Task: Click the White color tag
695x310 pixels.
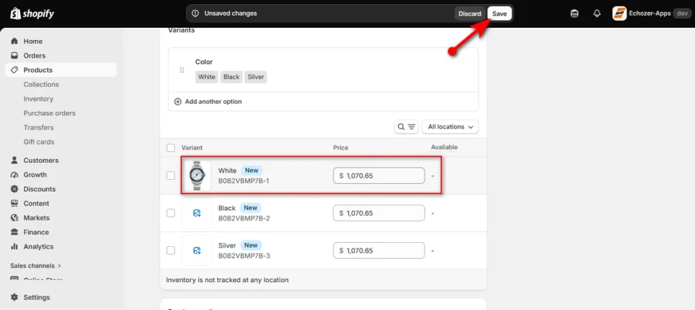Action: point(206,77)
